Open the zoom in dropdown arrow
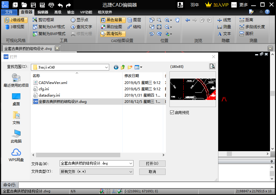Image resolution: width=276 pixels, height=195 pixels. 171,20
